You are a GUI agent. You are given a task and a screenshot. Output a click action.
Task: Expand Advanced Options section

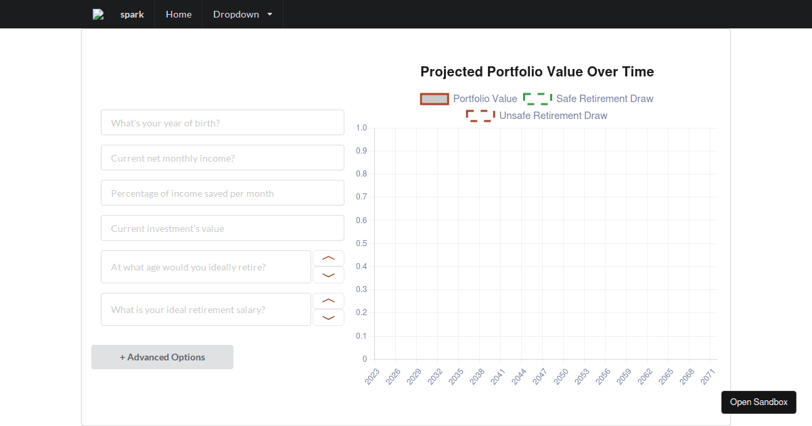pos(162,357)
